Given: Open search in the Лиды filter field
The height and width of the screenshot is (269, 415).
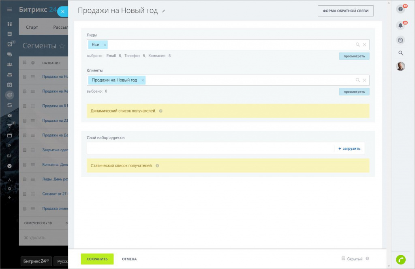Looking at the screenshot, I should click(x=357, y=45).
